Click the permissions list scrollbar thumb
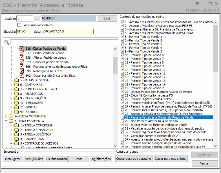The image size is (221, 173). click(215, 48)
